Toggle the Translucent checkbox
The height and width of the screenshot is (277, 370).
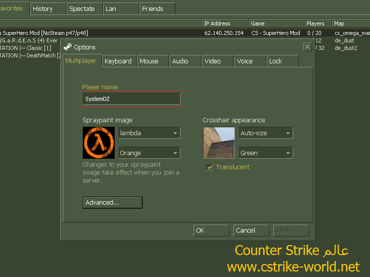[209, 167]
